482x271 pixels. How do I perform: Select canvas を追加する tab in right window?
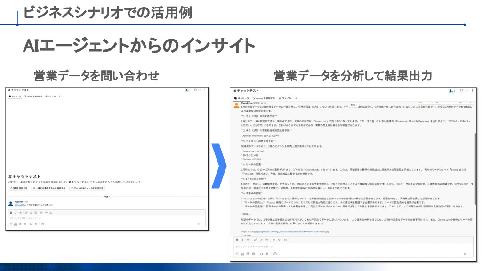click(264, 98)
